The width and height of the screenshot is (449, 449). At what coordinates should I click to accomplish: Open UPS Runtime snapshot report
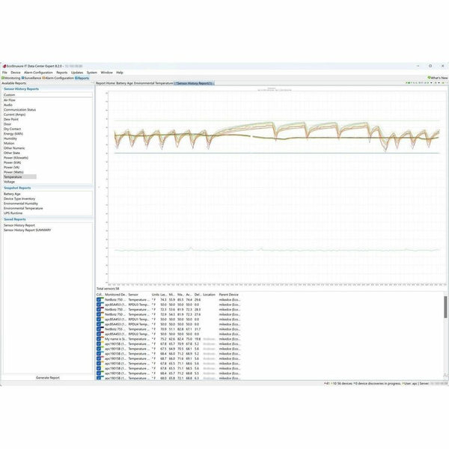[x=13, y=213]
